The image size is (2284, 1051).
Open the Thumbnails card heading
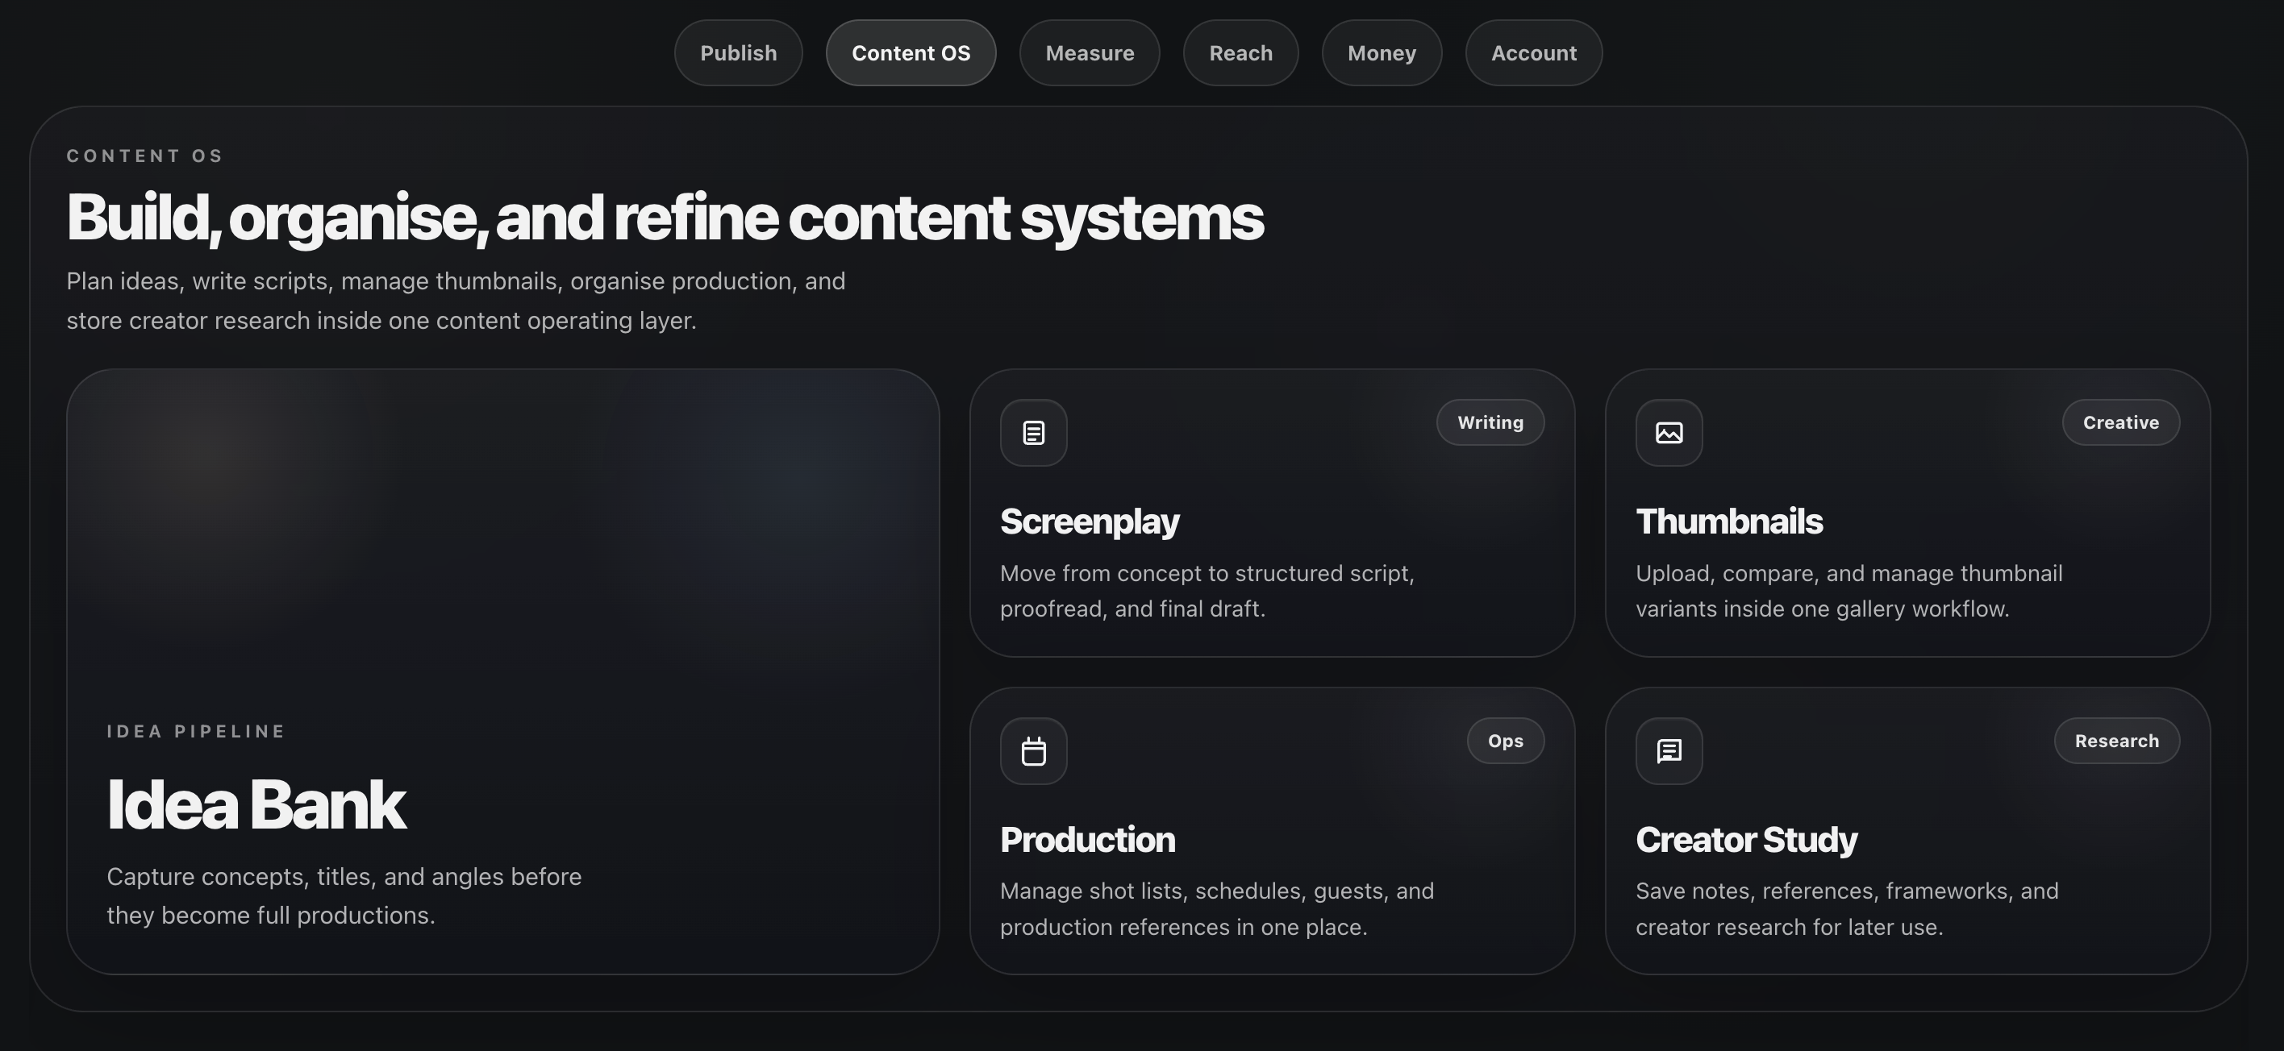[x=1729, y=521]
